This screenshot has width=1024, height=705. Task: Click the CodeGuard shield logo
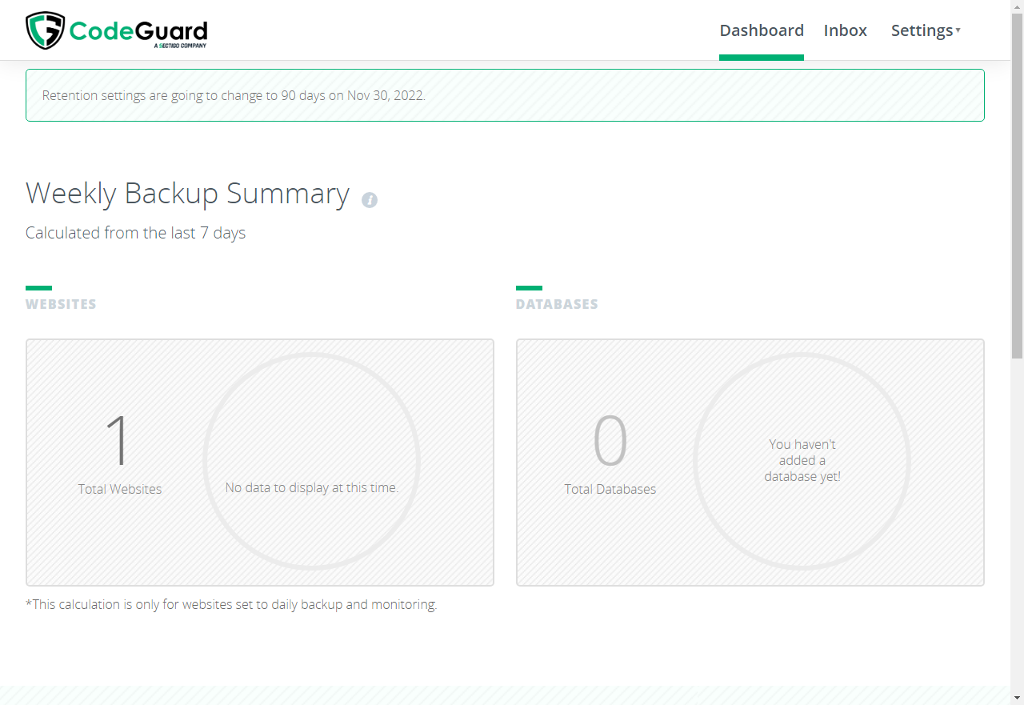coord(44,30)
